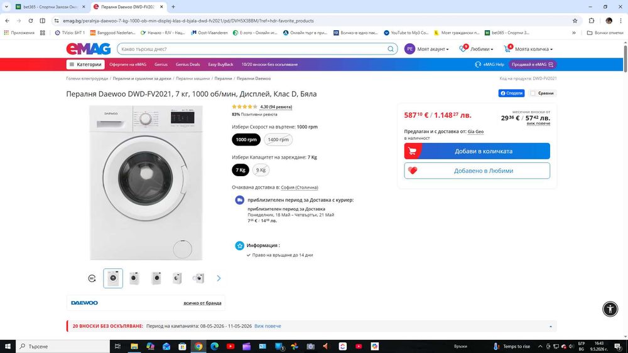Screen dimensions: 628x353
Task: Click the bookmark star icon in address bar
Action: (x=575, y=21)
